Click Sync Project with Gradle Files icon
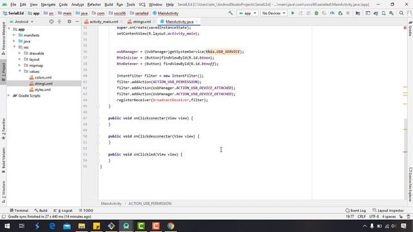 click(376, 13)
